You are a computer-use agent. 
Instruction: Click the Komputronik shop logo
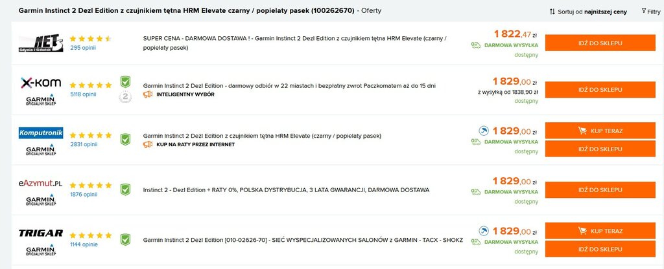pyautogui.click(x=41, y=133)
